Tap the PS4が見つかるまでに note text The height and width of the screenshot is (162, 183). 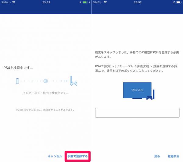(45, 110)
